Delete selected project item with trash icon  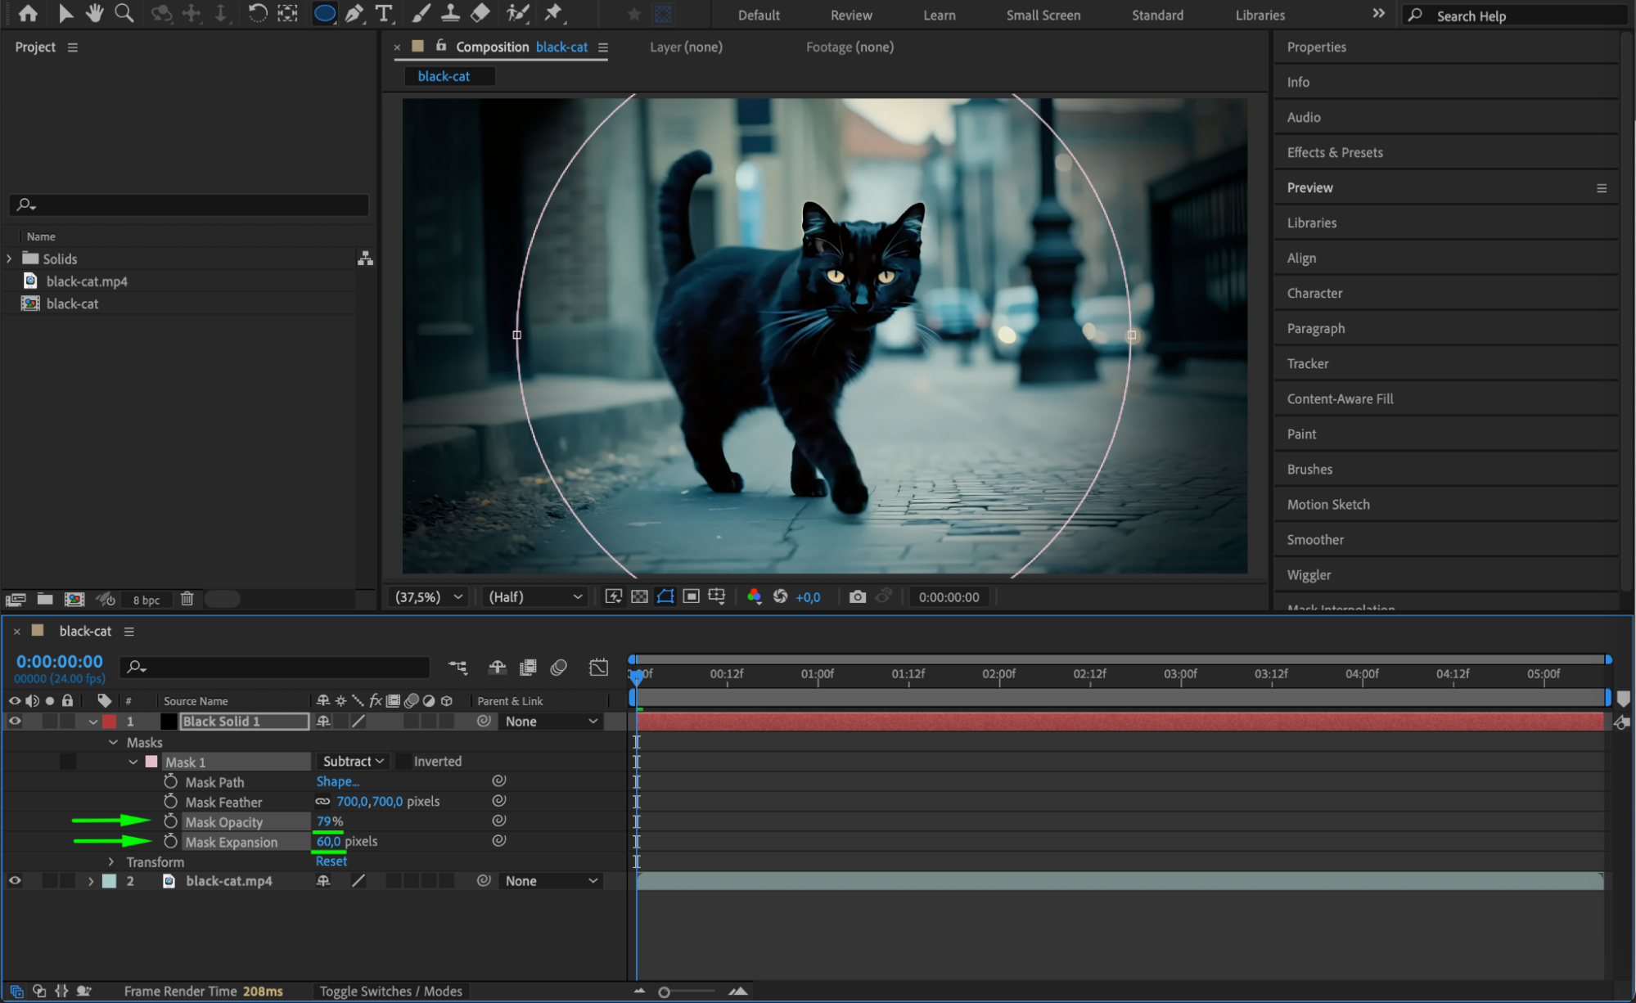pos(187,599)
